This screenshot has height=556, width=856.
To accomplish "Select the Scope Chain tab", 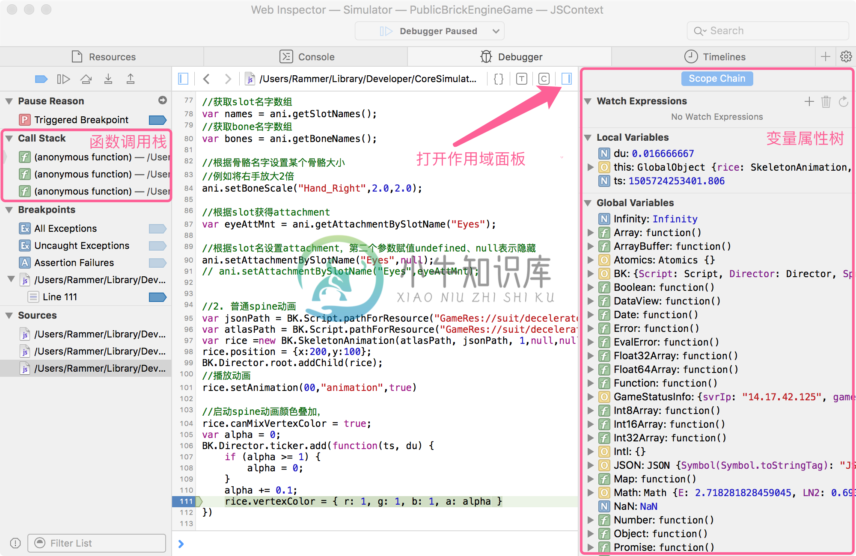I will 717,79.
